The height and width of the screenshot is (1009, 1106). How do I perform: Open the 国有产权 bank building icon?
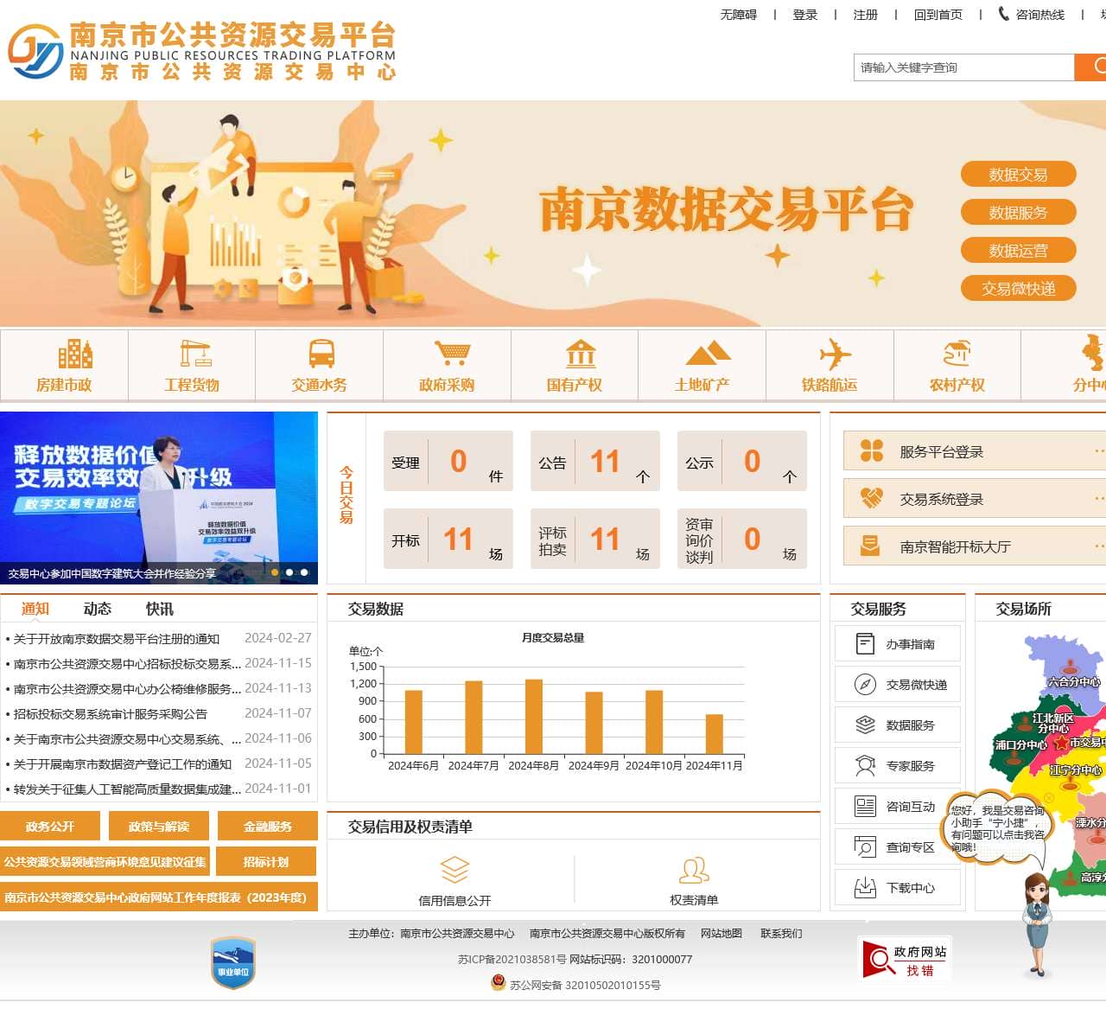pyautogui.click(x=581, y=354)
